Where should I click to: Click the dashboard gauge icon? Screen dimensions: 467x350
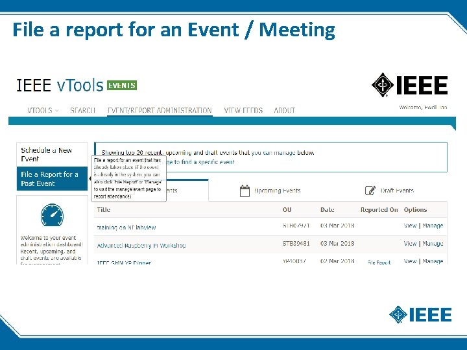coord(52,215)
